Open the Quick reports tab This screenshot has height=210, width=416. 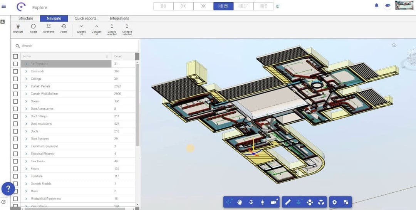click(x=86, y=18)
